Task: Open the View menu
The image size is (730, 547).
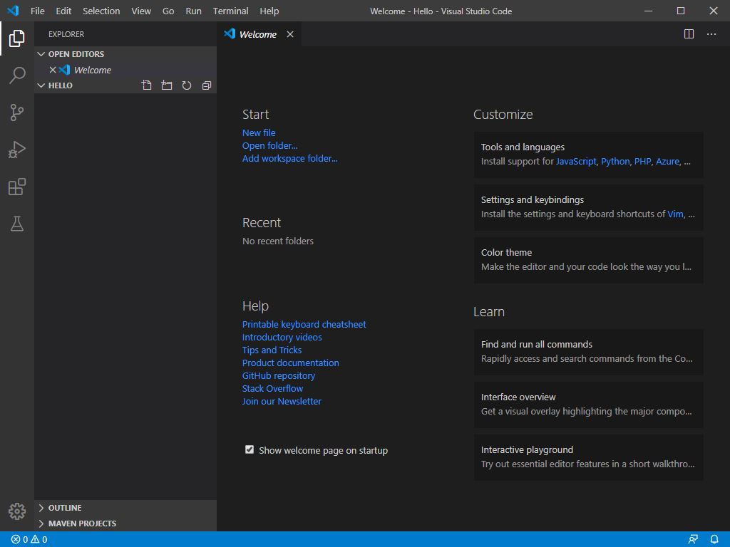Action: pyautogui.click(x=141, y=11)
